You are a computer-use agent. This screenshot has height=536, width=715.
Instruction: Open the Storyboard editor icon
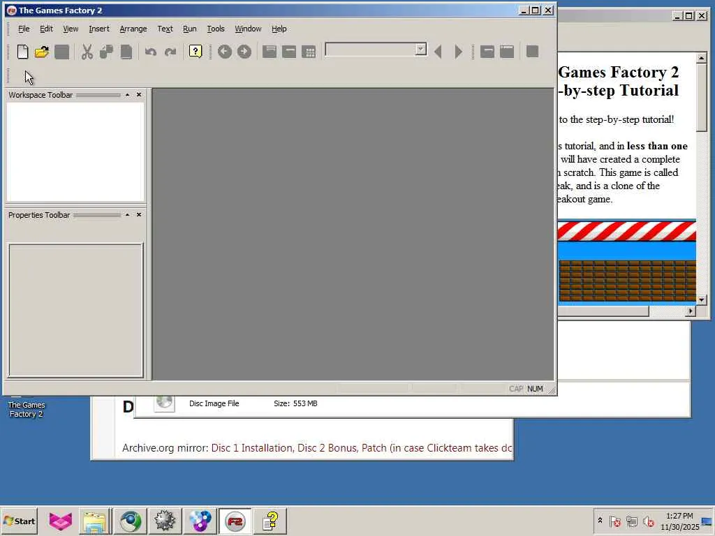coord(270,52)
